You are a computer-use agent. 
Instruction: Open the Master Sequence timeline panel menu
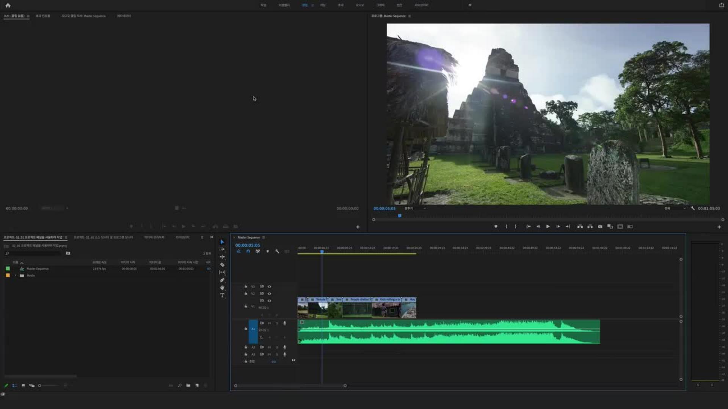pyautogui.click(x=264, y=237)
